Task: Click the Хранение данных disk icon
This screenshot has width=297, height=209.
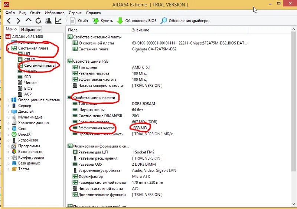Action: click(x=14, y=123)
